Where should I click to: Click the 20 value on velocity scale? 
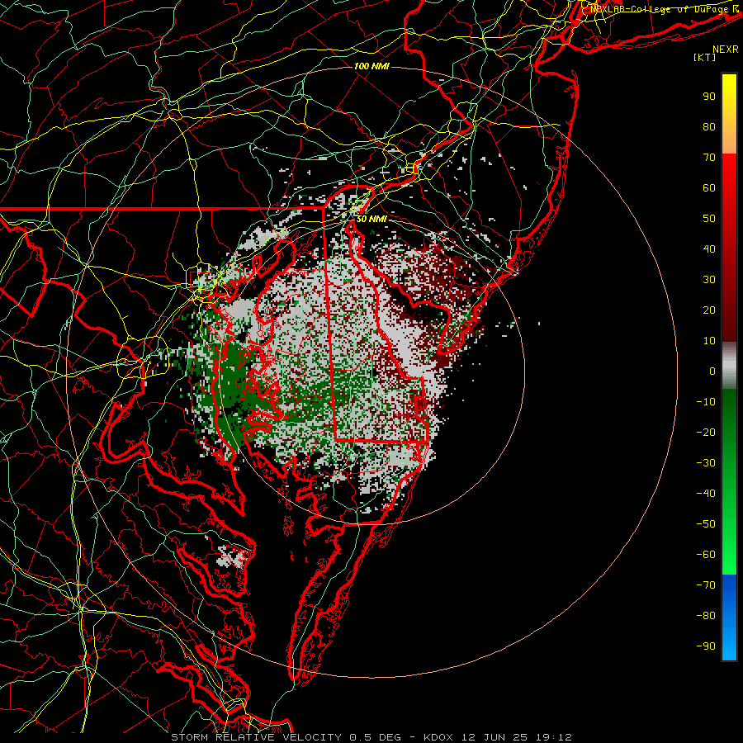point(709,310)
